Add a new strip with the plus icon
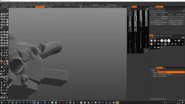The image size is (185, 104). 146,51
